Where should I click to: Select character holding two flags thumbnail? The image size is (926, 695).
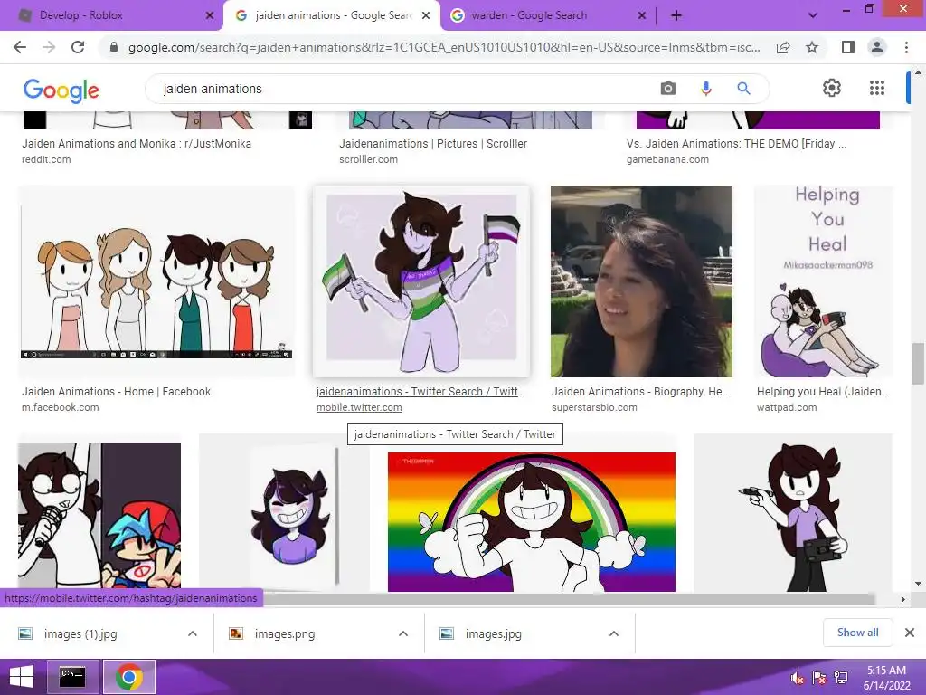[x=421, y=281]
